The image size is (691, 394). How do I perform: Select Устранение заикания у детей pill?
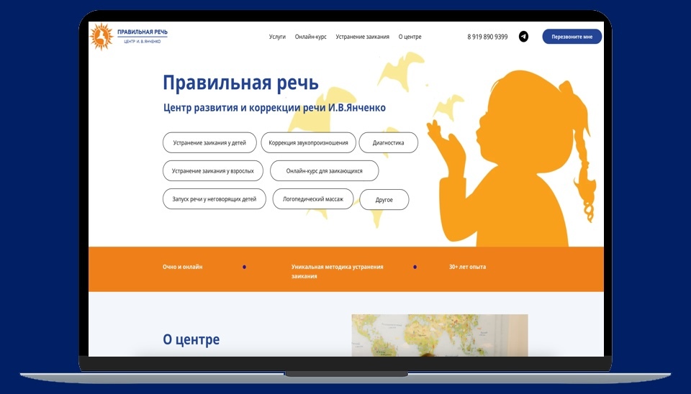click(x=209, y=142)
